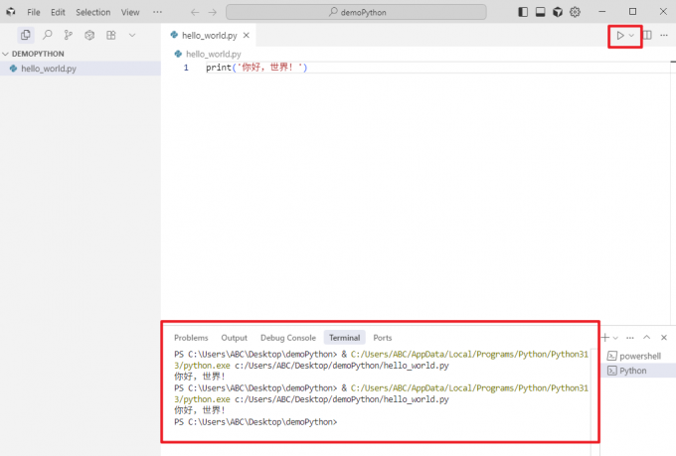Run the Python file with play button
This screenshot has height=456, width=676.
point(620,36)
